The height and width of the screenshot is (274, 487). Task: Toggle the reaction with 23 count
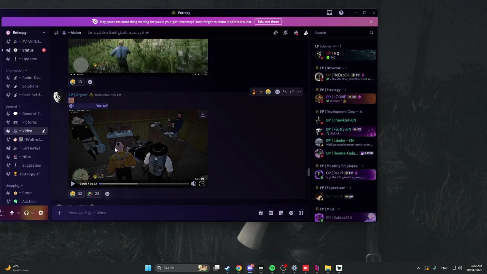94,194
